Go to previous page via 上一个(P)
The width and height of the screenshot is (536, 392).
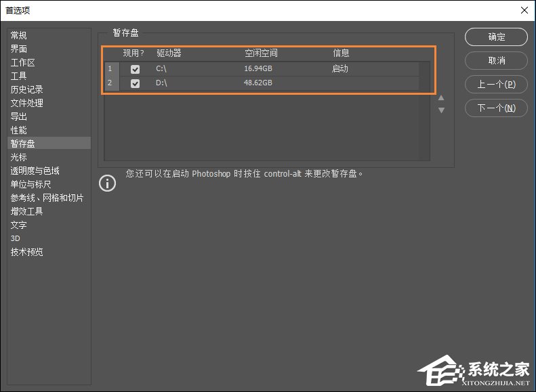(496, 85)
